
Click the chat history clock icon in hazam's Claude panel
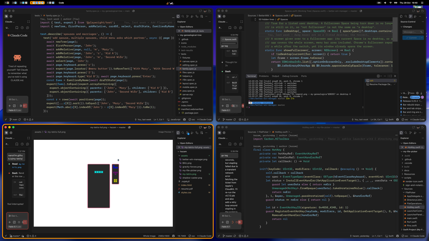pyautogui.click(x=22, y=144)
